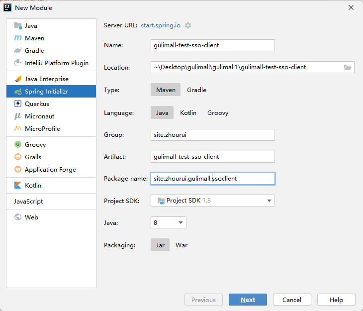363x311 pixels.
Task: Choose Groovy as the language
Action: tap(218, 112)
